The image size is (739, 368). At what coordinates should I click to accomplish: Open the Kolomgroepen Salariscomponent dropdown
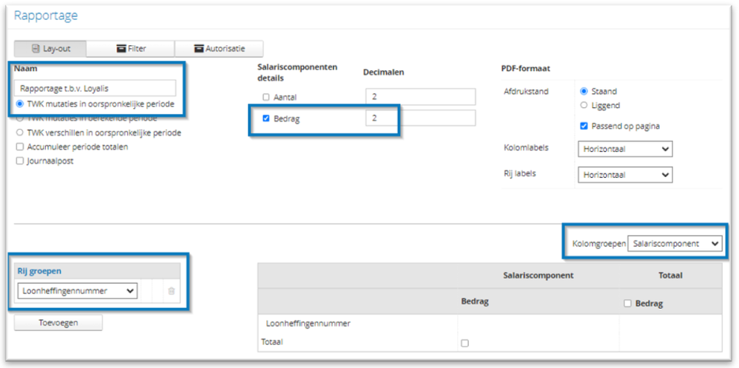tap(674, 244)
